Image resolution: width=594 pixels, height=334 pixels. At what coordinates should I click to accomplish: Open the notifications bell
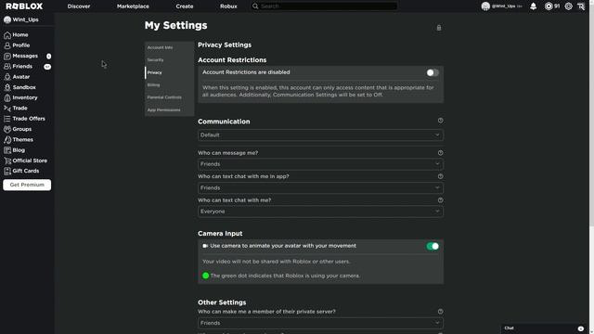pos(533,6)
